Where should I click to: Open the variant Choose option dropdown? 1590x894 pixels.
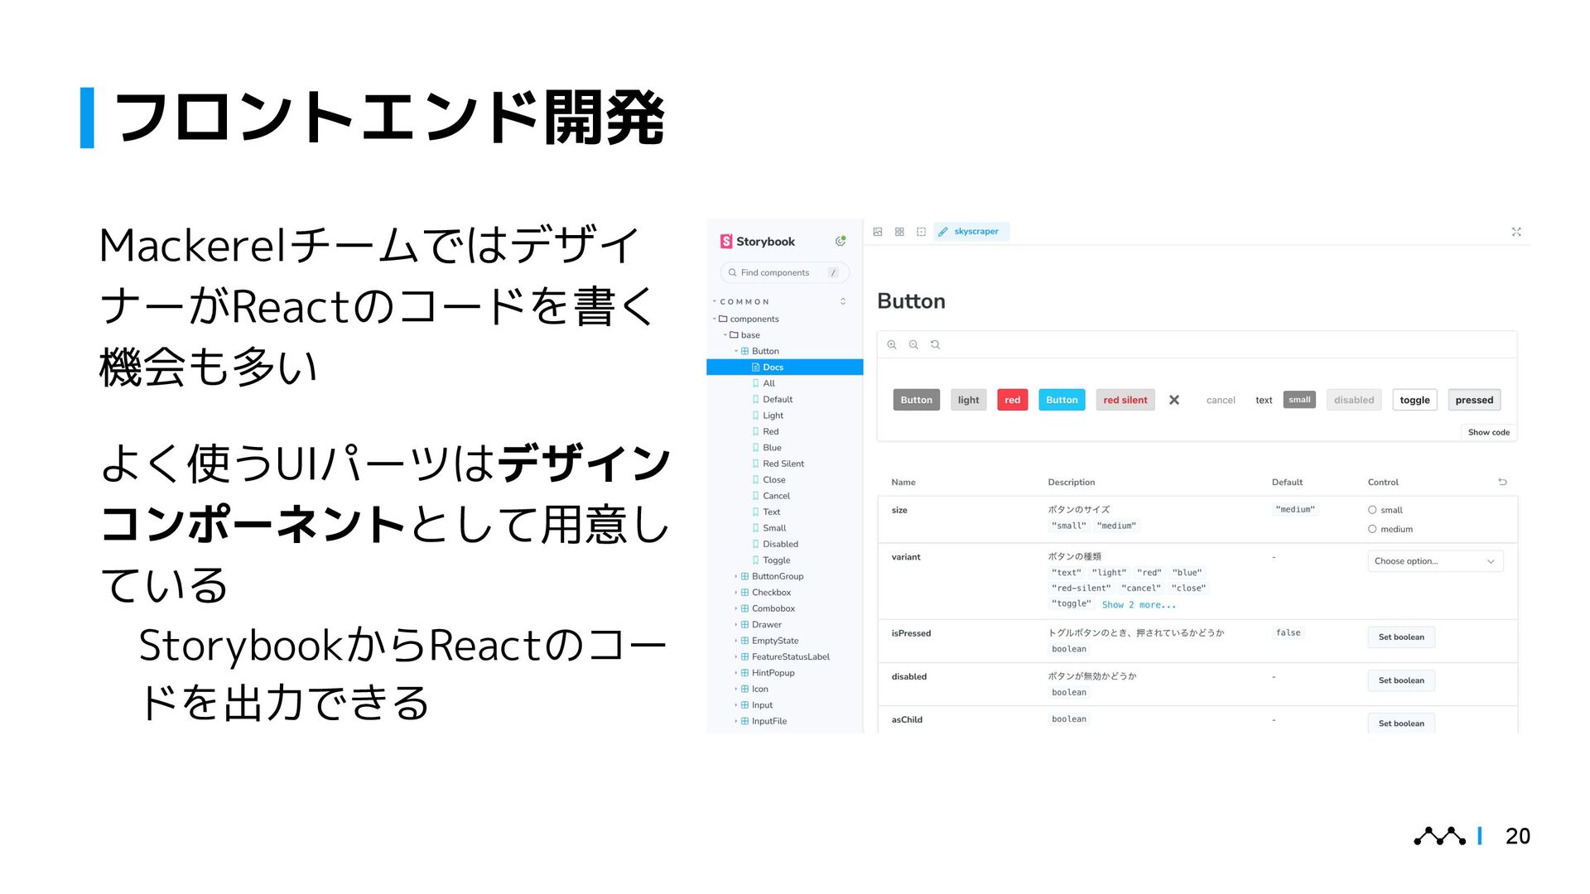pos(1435,561)
